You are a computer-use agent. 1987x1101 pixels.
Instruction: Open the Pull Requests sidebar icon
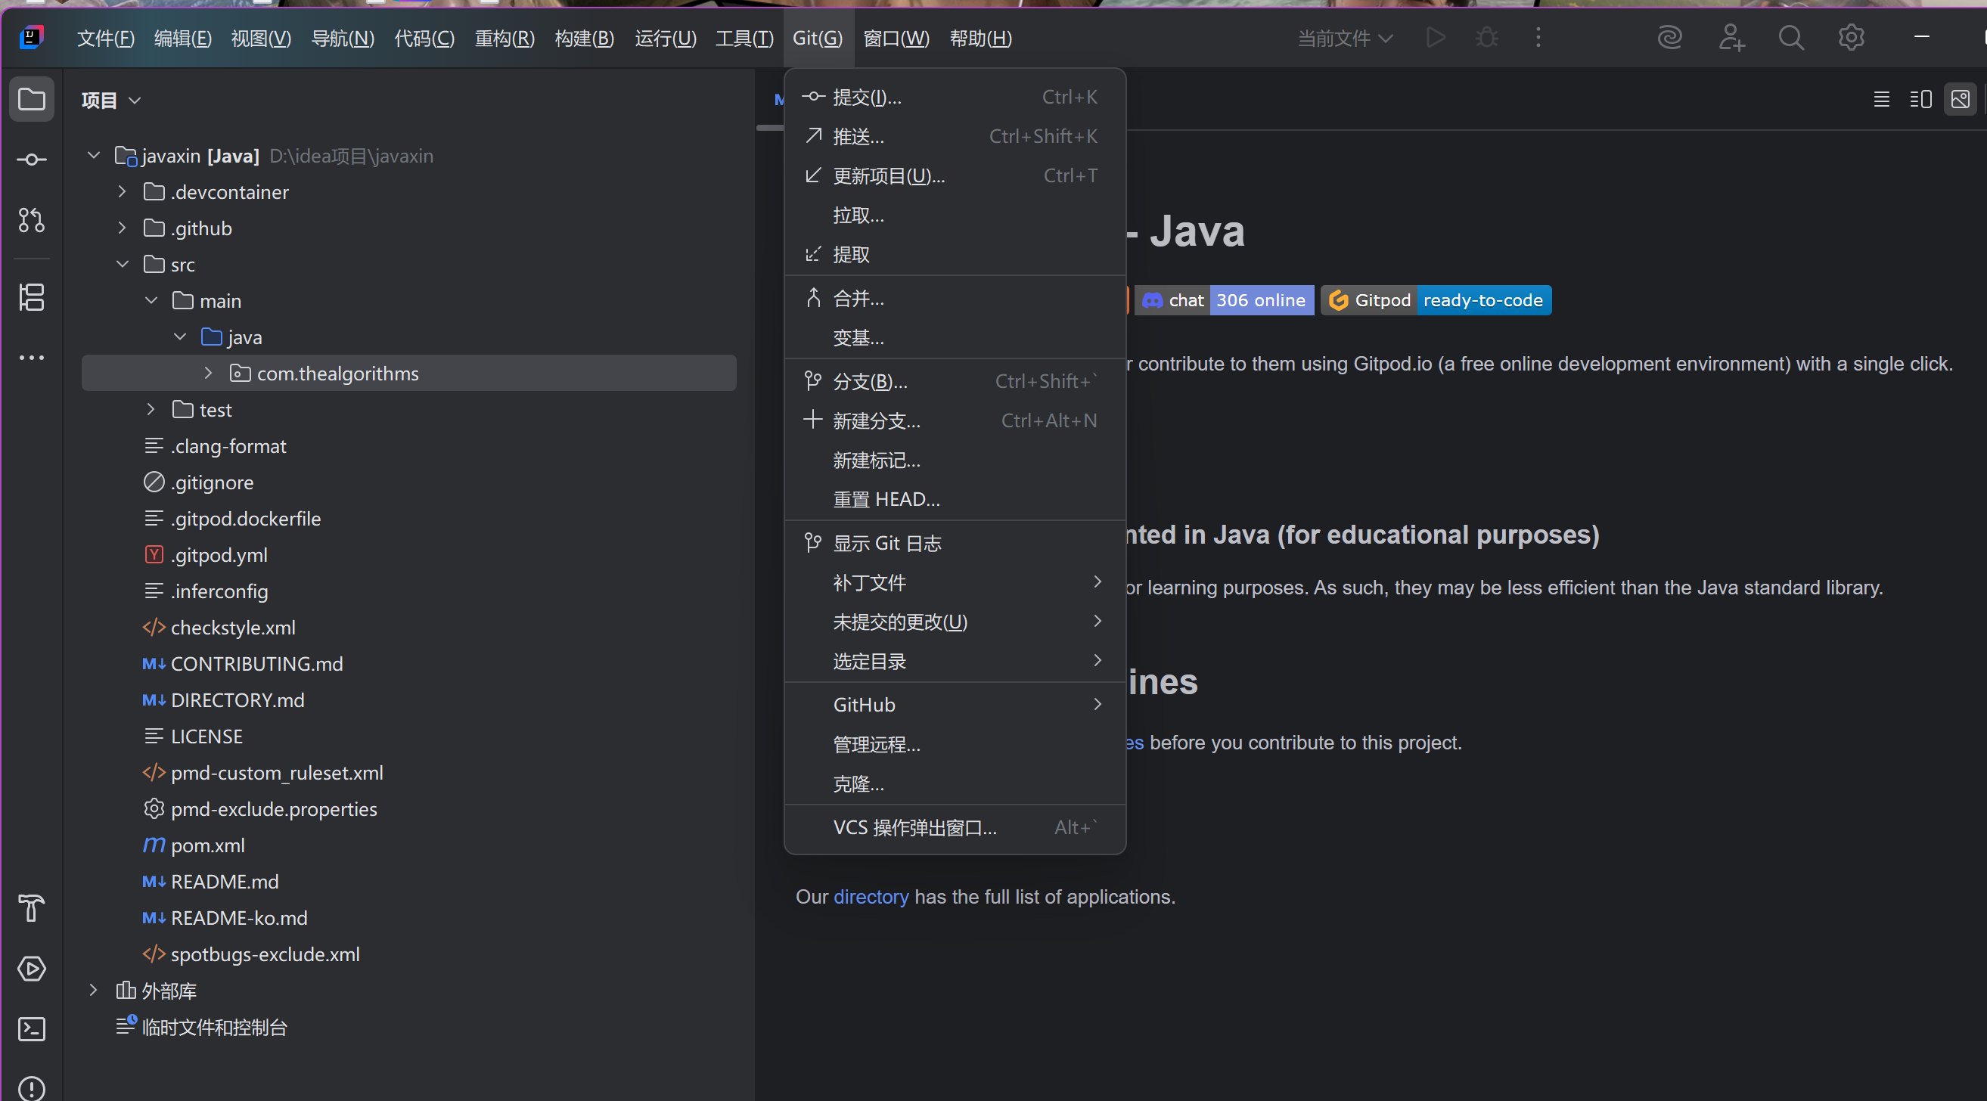tap(32, 221)
